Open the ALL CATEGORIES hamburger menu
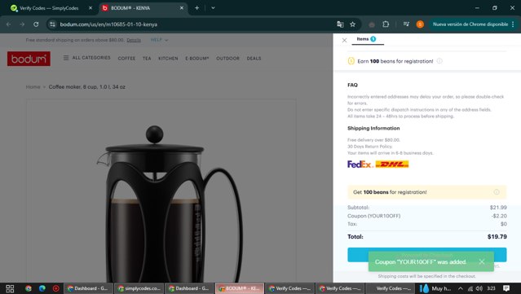Image resolution: width=521 pixels, height=294 pixels. pos(86,58)
